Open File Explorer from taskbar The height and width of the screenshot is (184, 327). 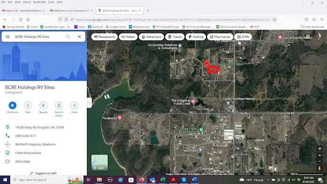[x=100, y=180]
